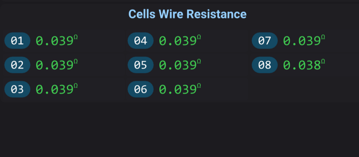Click cell 01's 0.039 resistance value
The image size is (359, 157).
point(55,41)
